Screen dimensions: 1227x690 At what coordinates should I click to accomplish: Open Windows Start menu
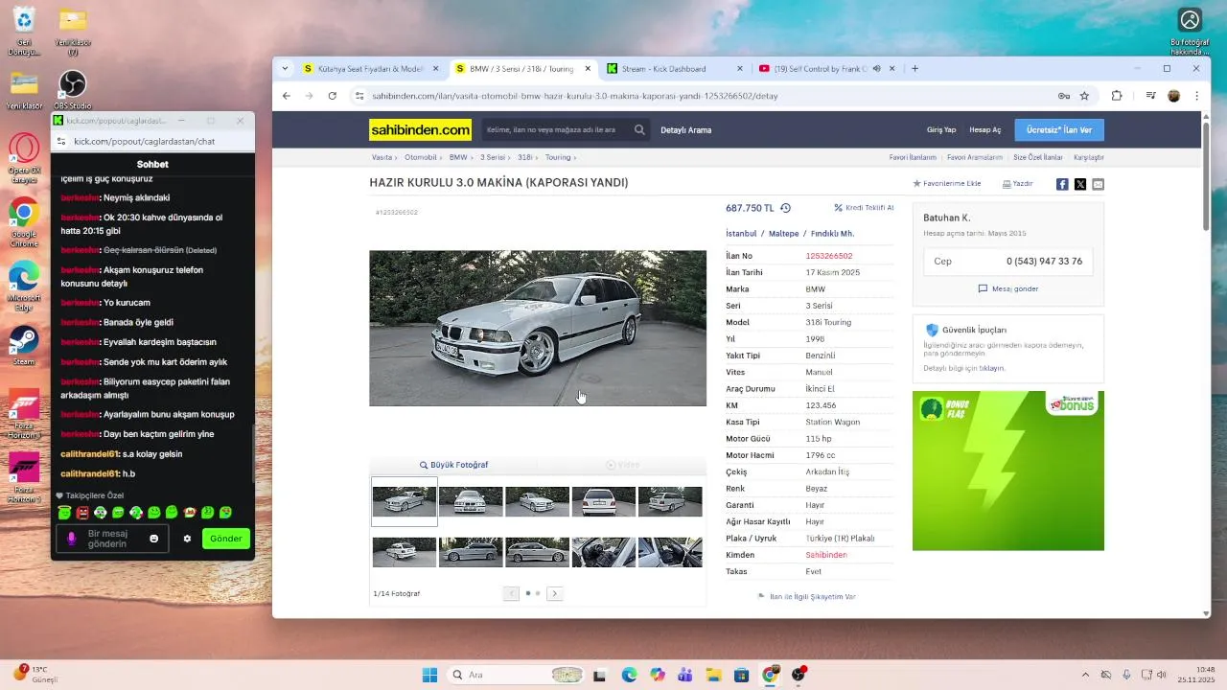(429, 675)
